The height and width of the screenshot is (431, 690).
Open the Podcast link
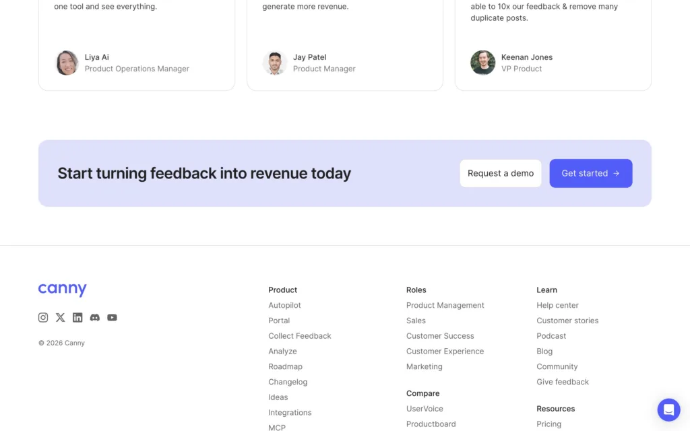pyautogui.click(x=551, y=336)
